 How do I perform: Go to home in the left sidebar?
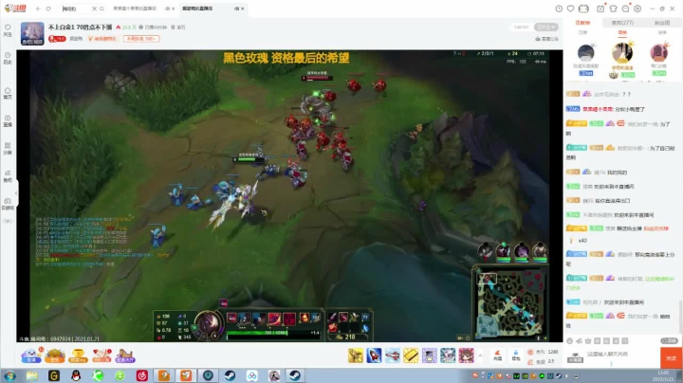[x=8, y=93]
